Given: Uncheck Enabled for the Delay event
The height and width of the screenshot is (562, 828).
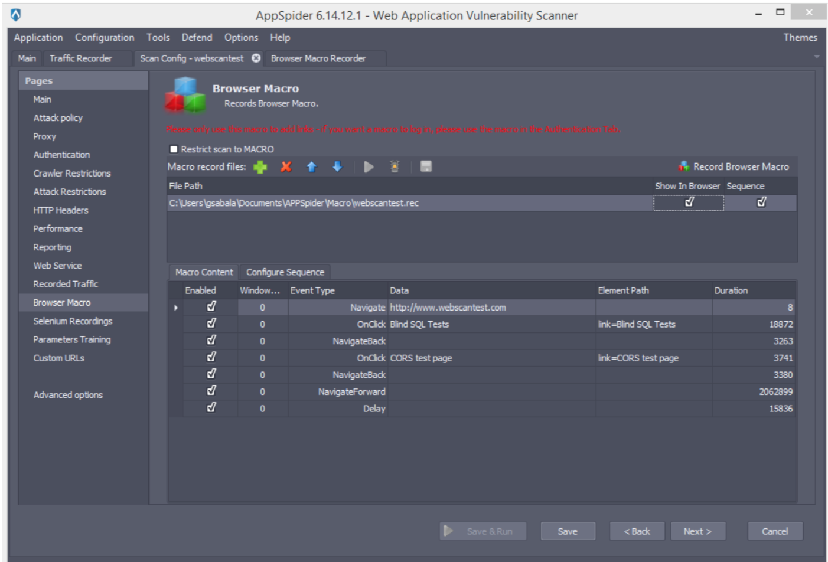Looking at the screenshot, I should pyautogui.click(x=211, y=408).
